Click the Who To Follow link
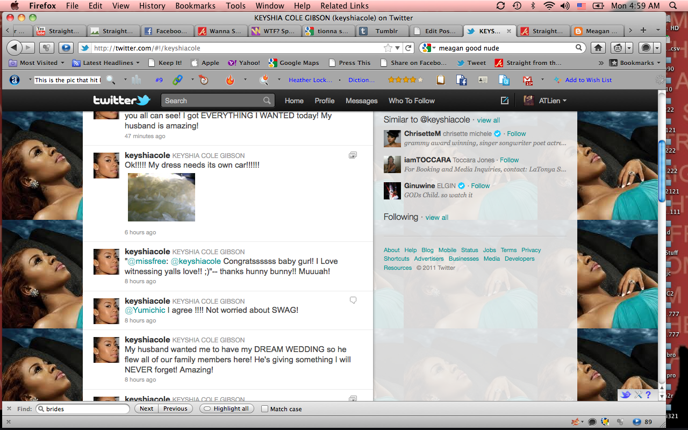 [411, 101]
